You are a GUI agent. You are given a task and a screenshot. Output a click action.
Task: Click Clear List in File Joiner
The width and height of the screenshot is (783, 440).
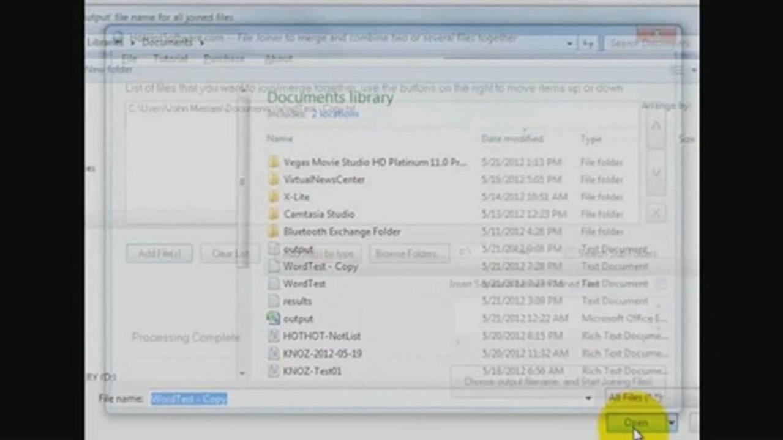click(230, 254)
